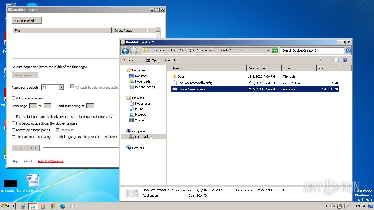The width and height of the screenshot is (374, 210).
Task: Select proteinfollo Word document desktop icon
Action: [x=32, y=183]
